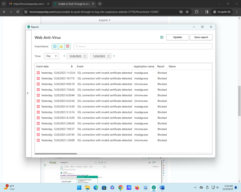Expand the forum post content
Viewport: 241px width, 192px height.
coord(105,20)
